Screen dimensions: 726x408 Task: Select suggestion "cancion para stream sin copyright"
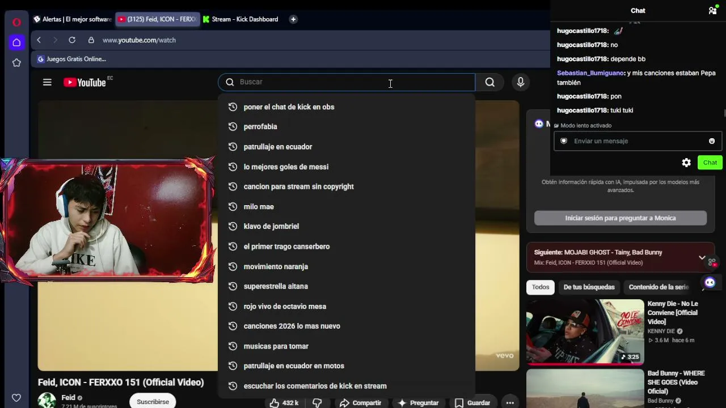(347, 186)
